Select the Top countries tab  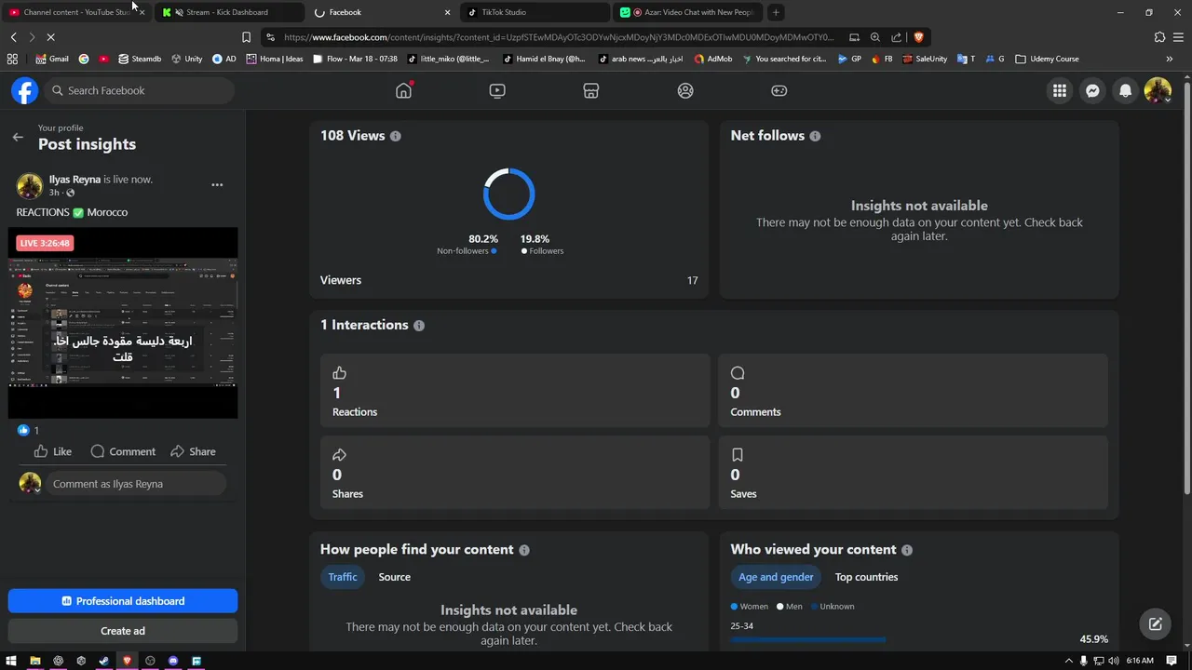pos(866,577)
